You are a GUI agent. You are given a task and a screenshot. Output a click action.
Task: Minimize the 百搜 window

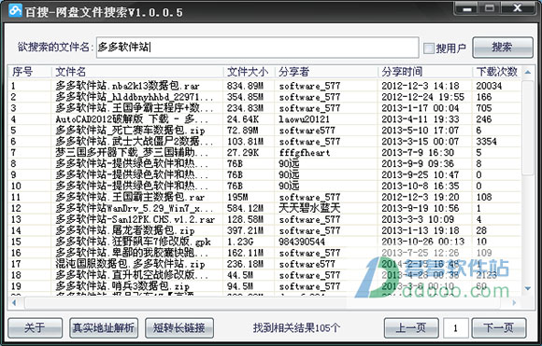pos(467,8)
